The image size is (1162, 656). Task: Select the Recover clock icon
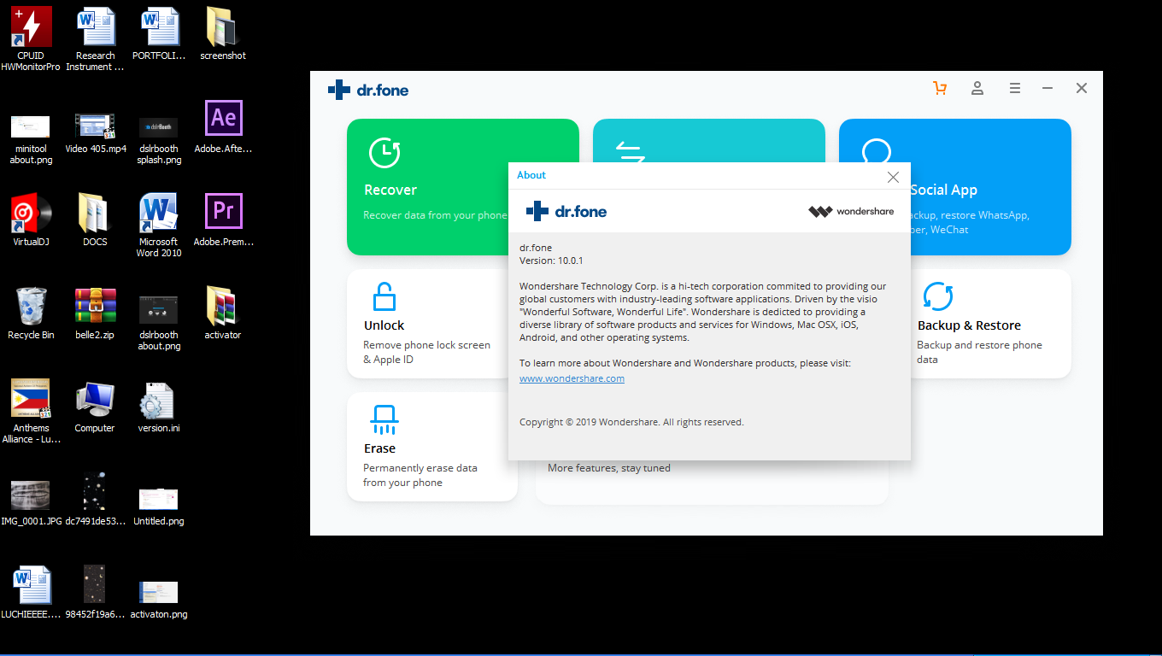point(384,153)
